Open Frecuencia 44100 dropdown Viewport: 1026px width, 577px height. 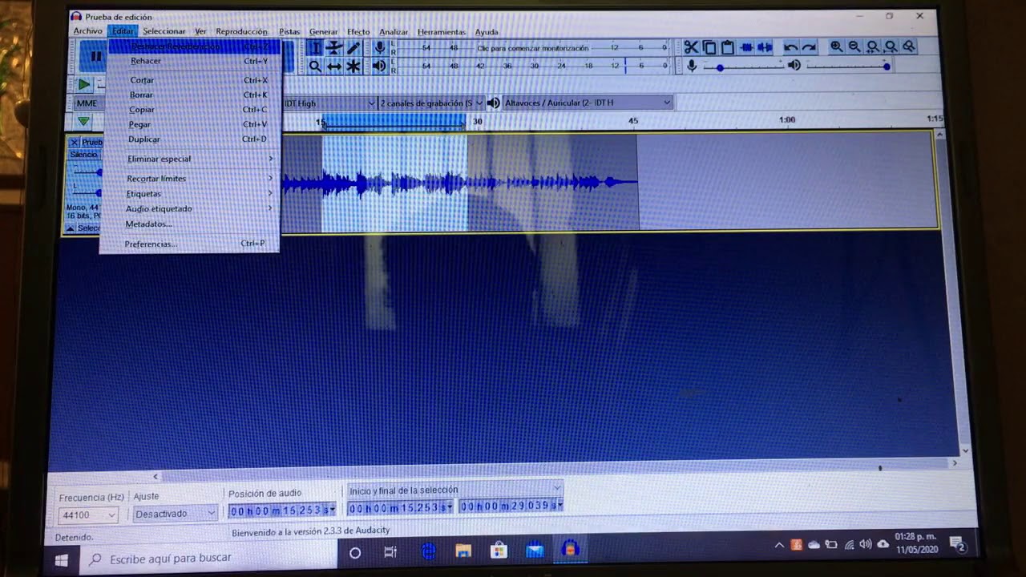click(88, 514)
